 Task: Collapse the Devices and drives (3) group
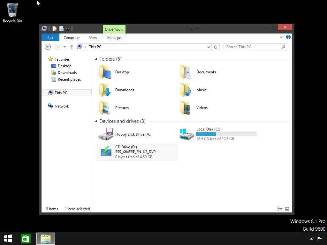96,121
